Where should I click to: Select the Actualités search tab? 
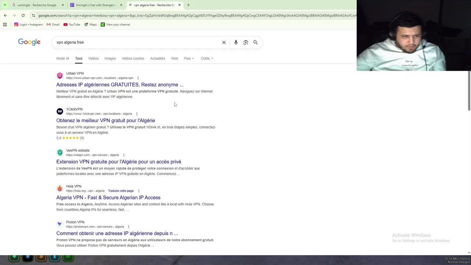pos(157,59)
